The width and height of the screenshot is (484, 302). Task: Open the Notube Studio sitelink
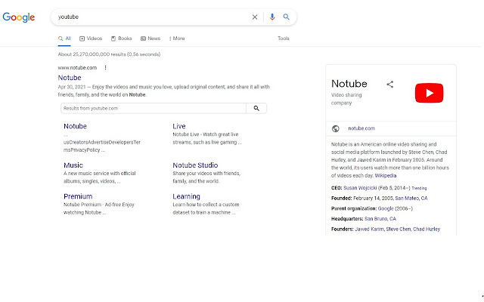point(195,165)
